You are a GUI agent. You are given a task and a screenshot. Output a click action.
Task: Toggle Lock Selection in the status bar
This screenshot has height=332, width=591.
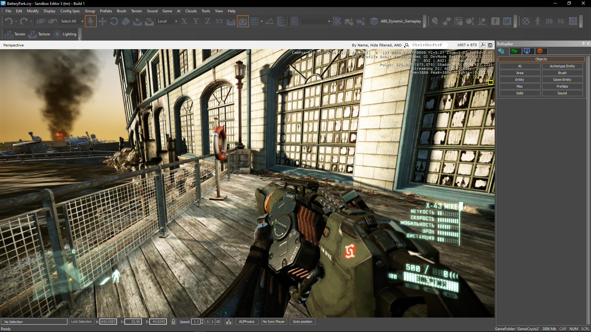pyautogui.click(x=81, y=322)
